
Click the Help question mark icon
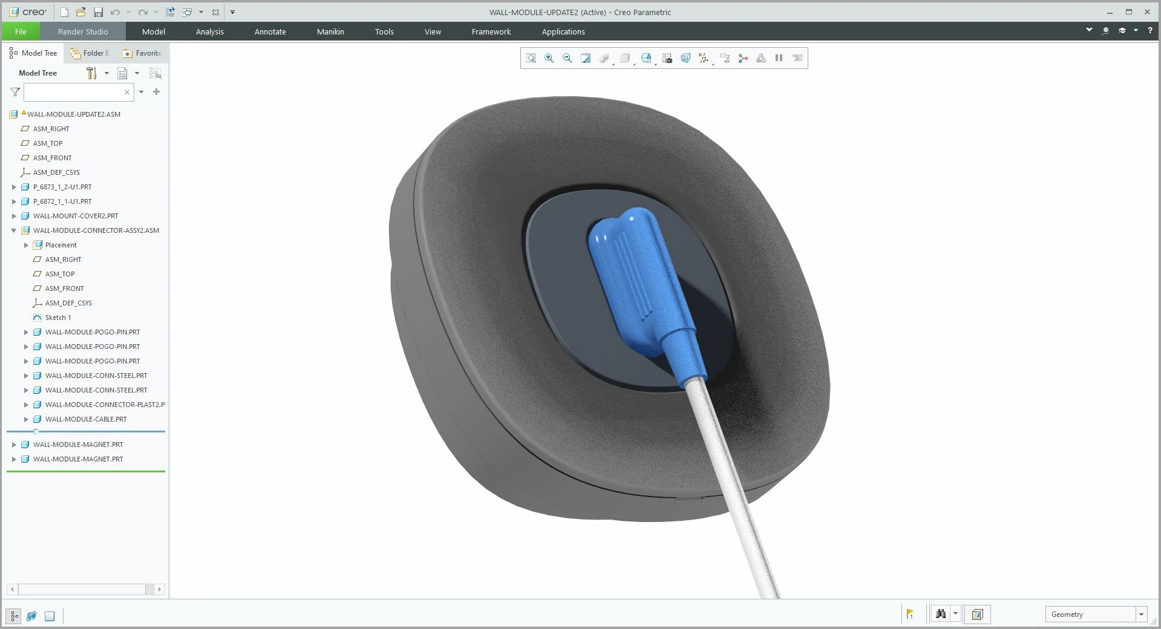pyautogui.click(x=1150, y=30)
